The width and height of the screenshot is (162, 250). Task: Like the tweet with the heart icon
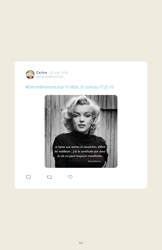point(70,177)
